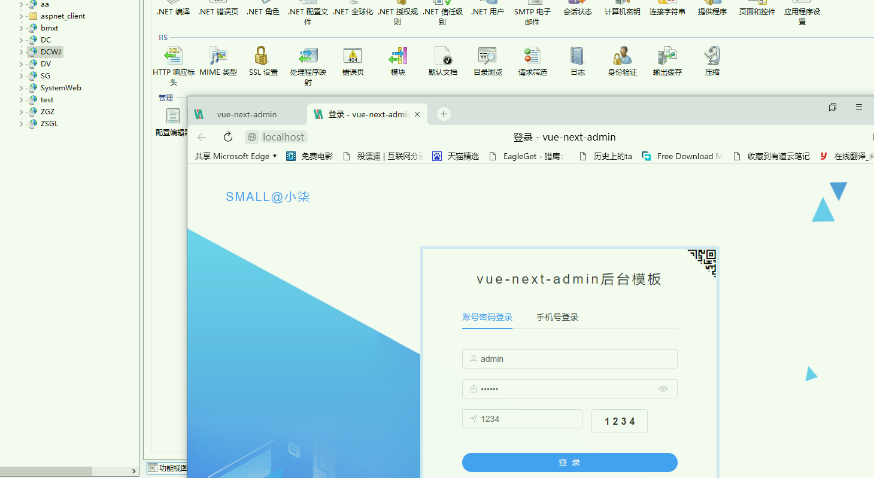This screenshot has width=874, height=478.
Task: Switch to QR code login corner icon
Action: click(x=703, y=263)
